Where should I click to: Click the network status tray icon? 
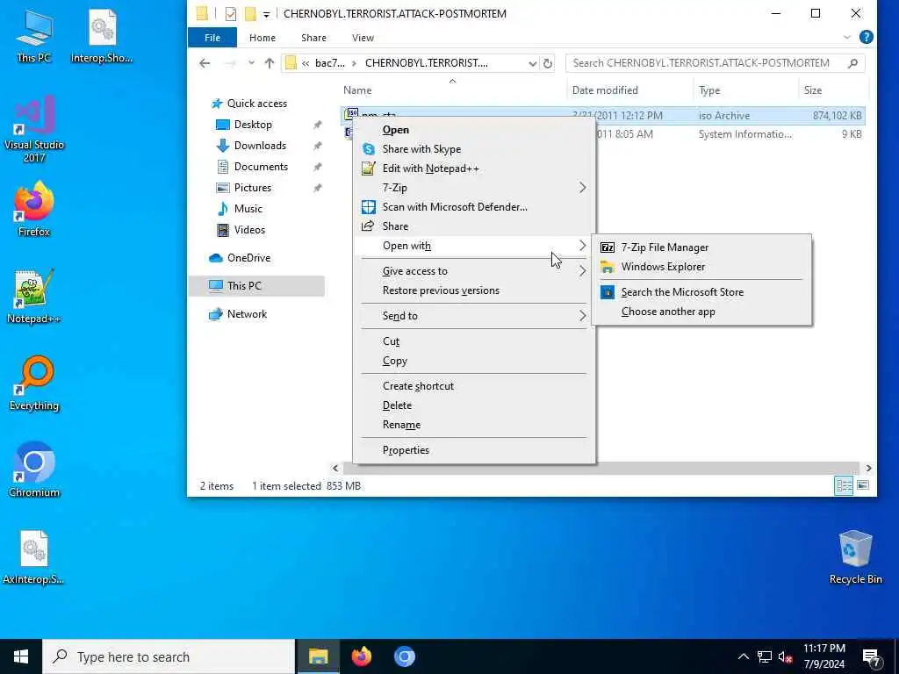tap(765, 656)
